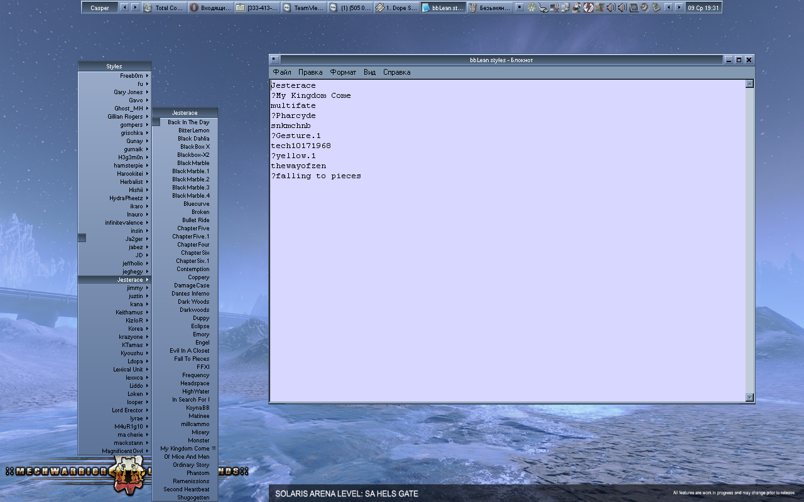Open the four-leaf clover tray icon
Image resolution: width=804 pixels, height=502 pixels.
click(531, 7)
